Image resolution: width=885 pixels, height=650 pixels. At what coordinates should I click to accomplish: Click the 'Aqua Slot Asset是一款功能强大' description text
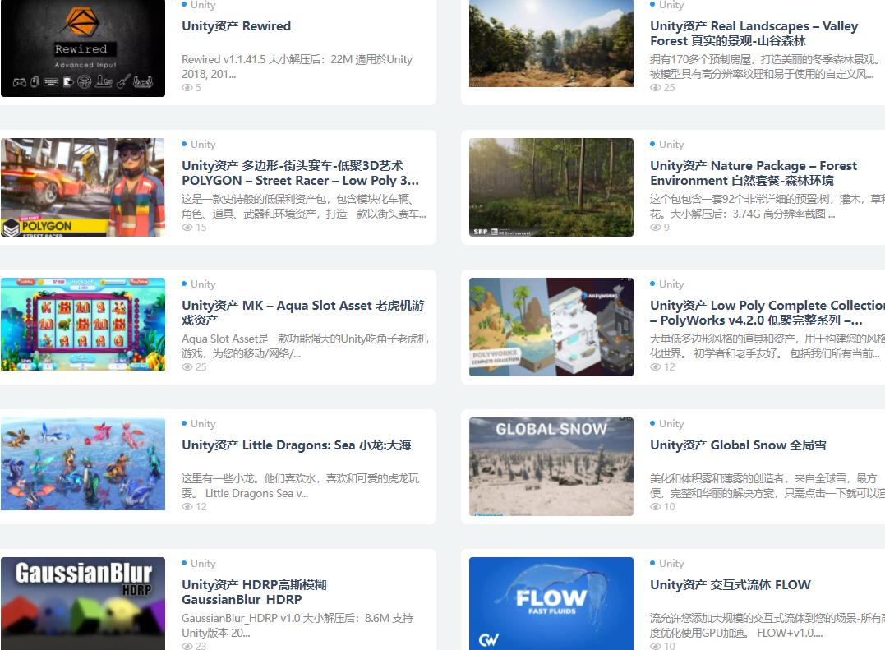click(x=305, y=346)
